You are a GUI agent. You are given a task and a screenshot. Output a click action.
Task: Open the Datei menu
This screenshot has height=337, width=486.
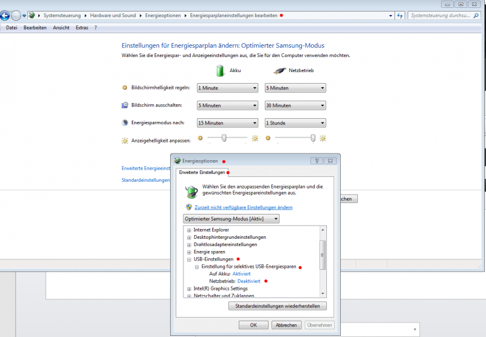12,27
